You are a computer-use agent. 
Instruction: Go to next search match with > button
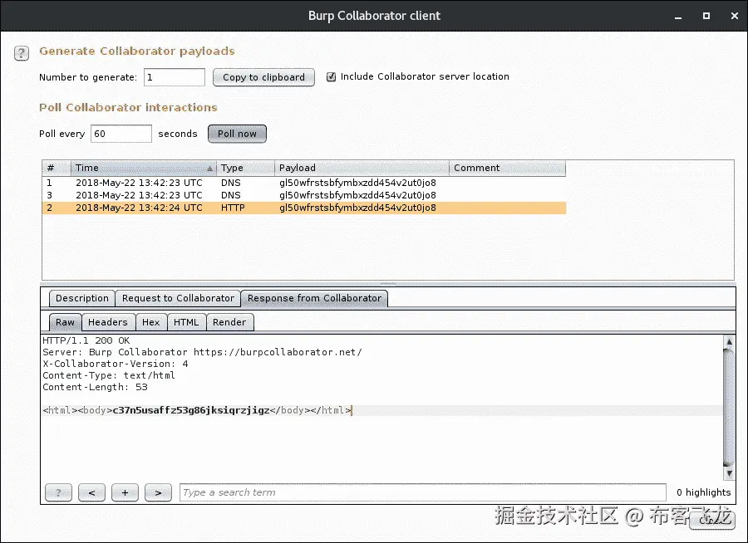point(159,492)
